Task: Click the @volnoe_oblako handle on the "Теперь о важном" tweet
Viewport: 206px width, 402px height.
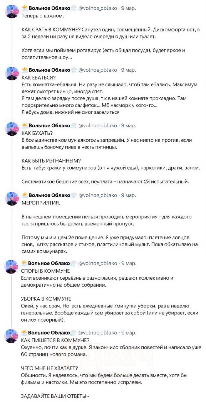Action: pos(97,8)
